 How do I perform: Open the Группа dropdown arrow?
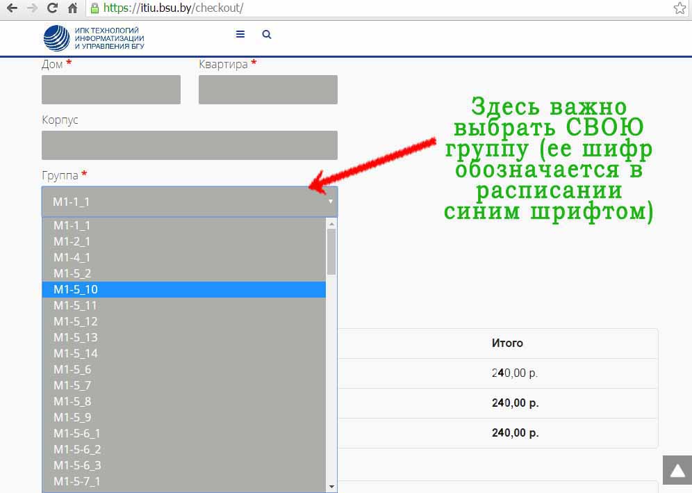[330, 202]
